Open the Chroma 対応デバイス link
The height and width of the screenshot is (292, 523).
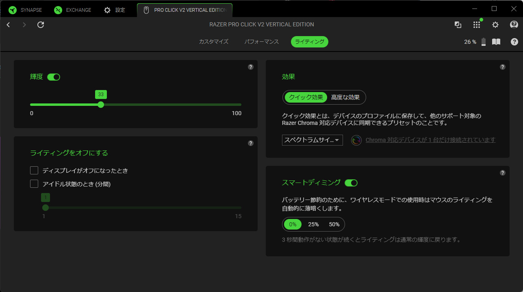pyautogui.click(x=430, y=140)
